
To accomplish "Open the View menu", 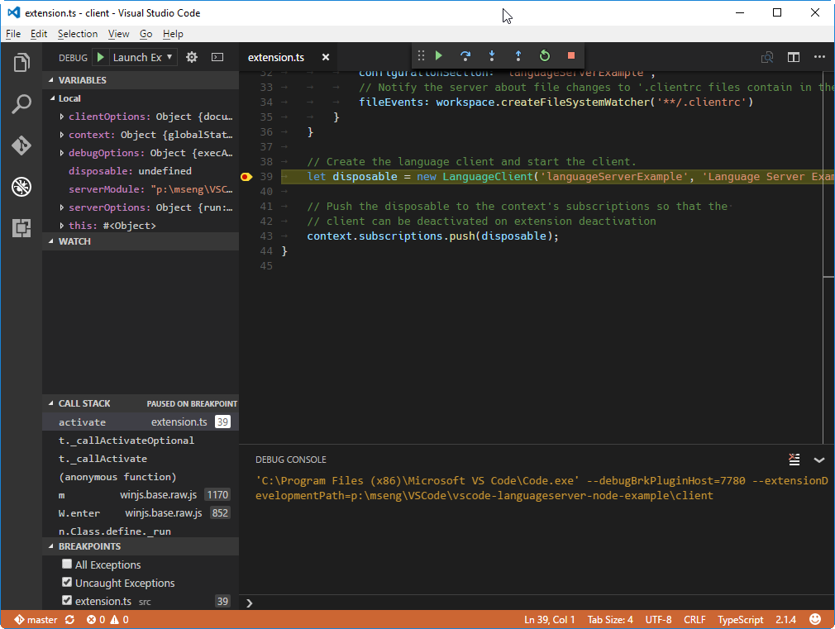I will point(118,34).
